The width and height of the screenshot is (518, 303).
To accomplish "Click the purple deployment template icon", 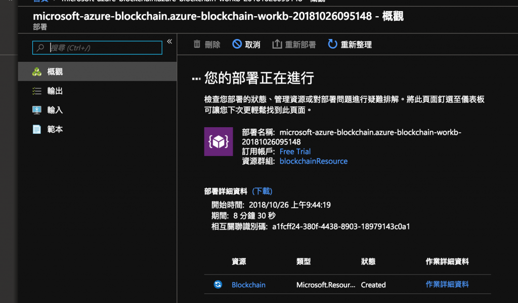I will (219, 141).
